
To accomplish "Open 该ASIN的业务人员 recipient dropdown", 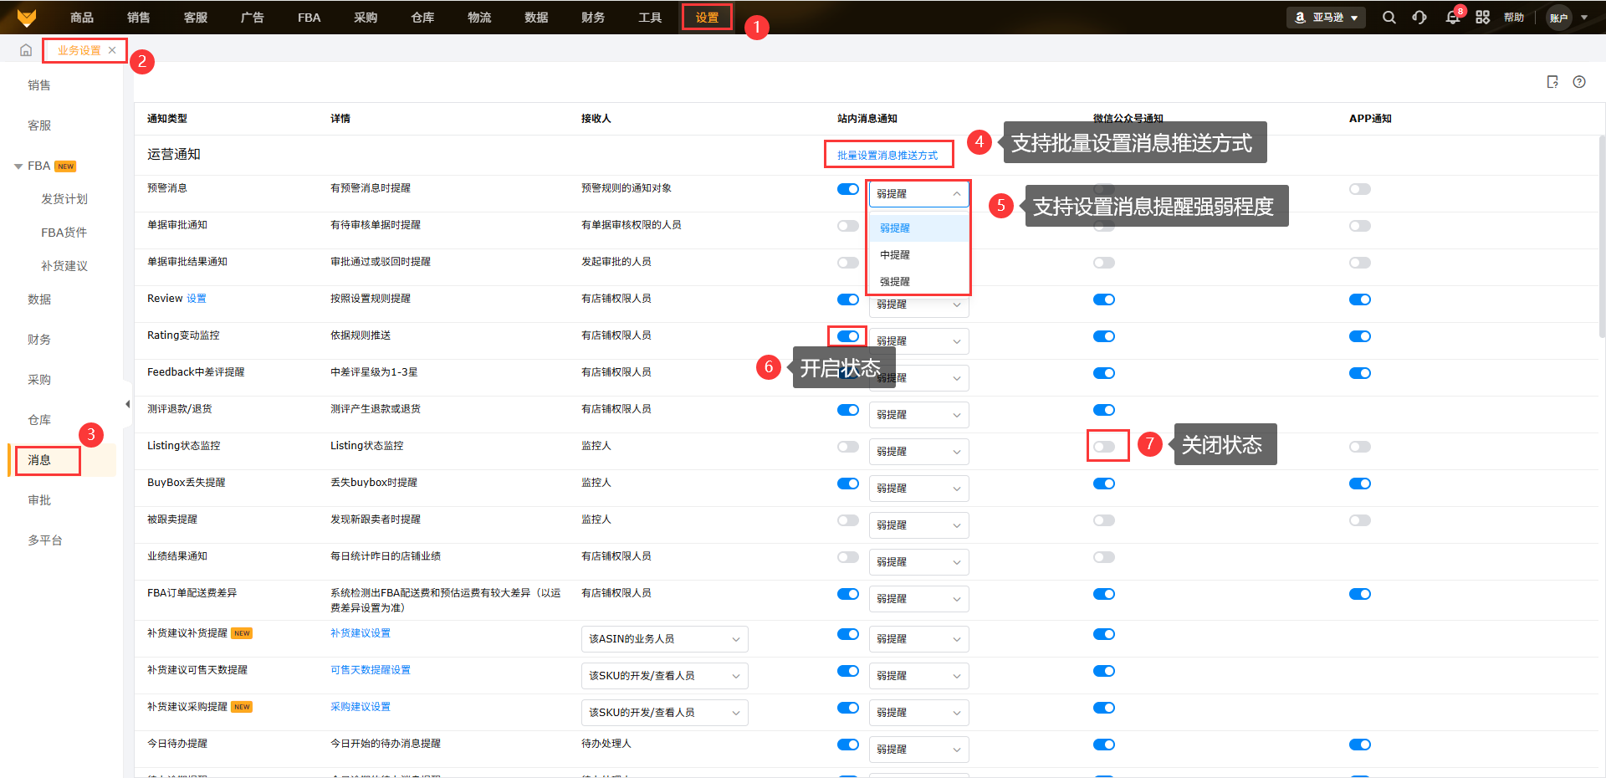I will coord(664,639).
